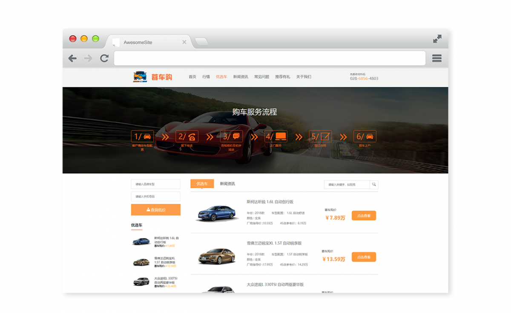Close the AwesomeSite tab
The width and height of the screenshot is (511, 313).
click(x=184, y=42)
